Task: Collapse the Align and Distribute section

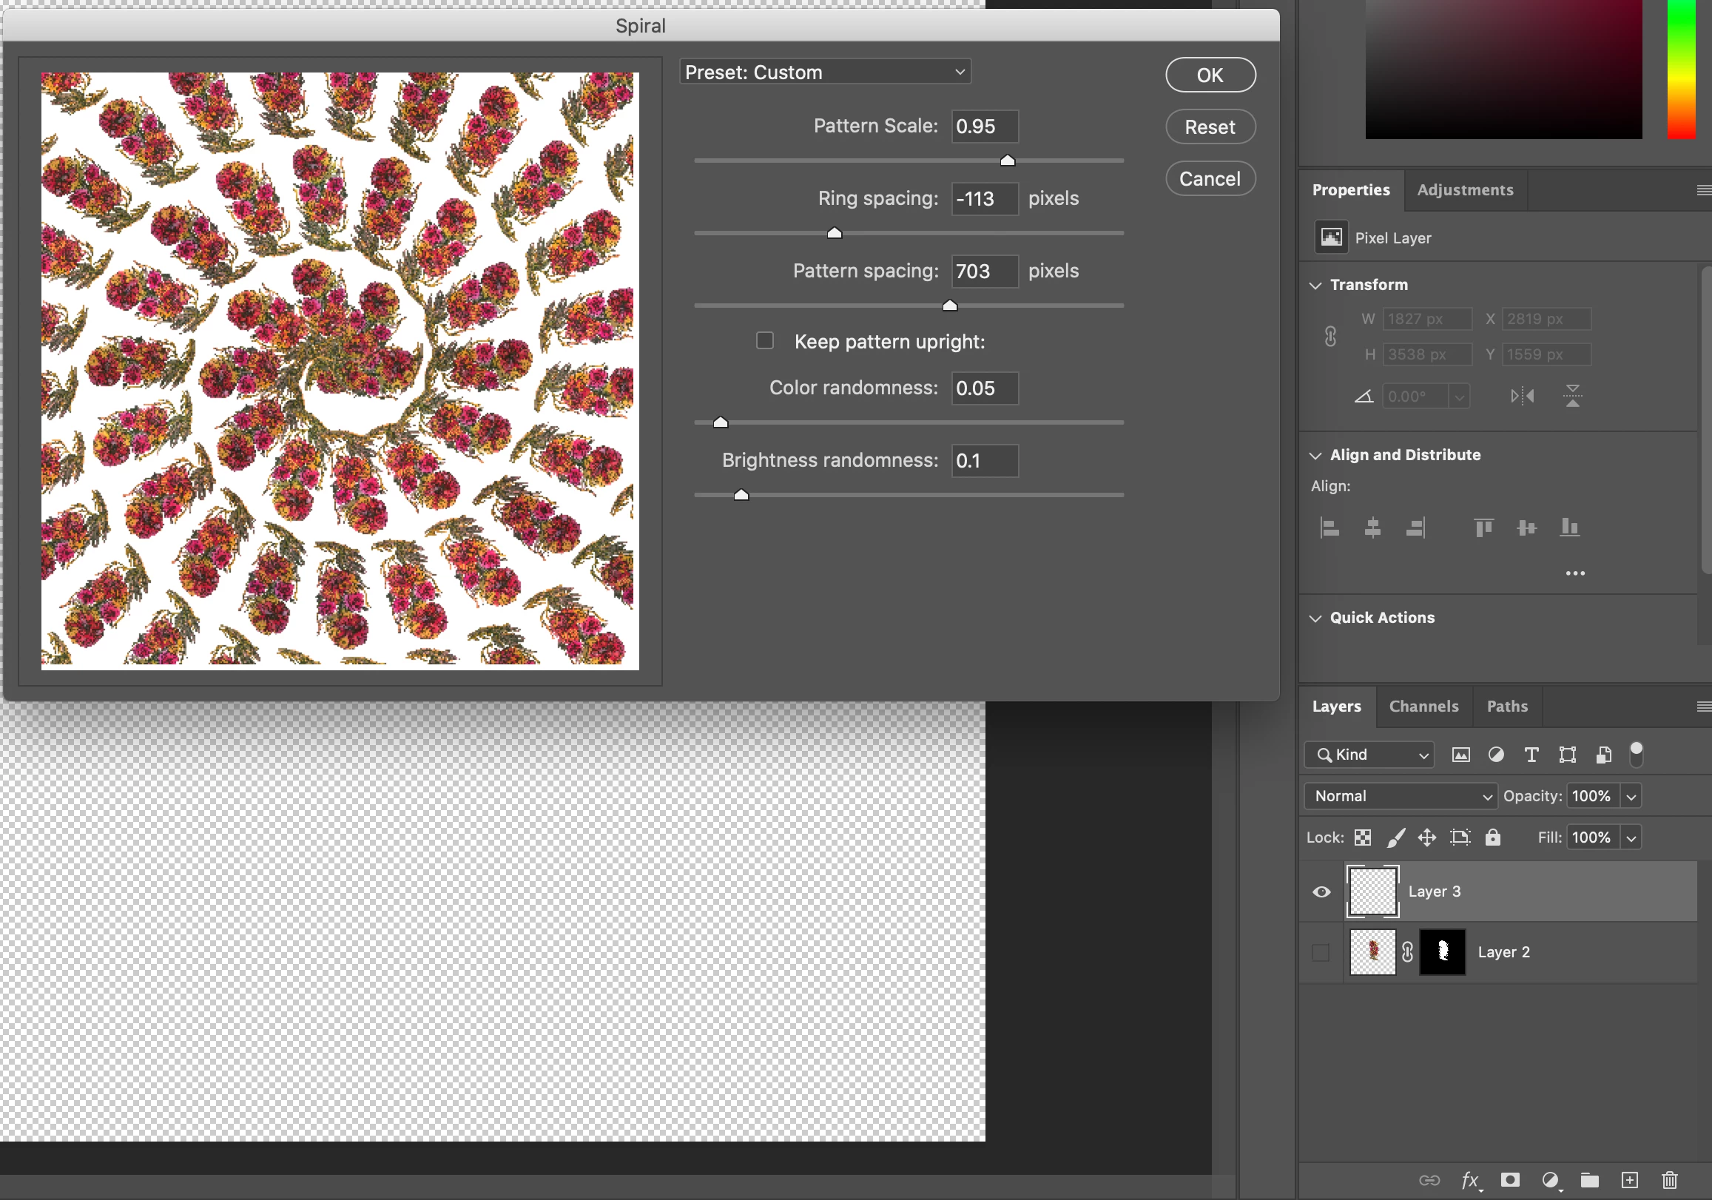Action: (1316, 455)
